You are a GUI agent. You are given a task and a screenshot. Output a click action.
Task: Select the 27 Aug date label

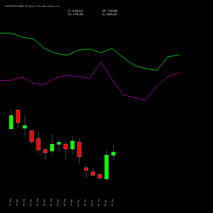pos(58,203)
